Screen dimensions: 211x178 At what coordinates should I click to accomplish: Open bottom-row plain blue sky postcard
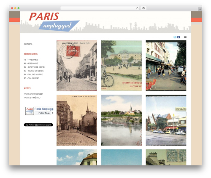[122, 157]
